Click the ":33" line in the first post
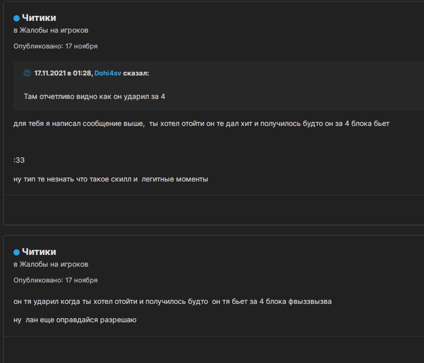Image resolution: width=424 pixels, height=363 pixels. (19, 160)
